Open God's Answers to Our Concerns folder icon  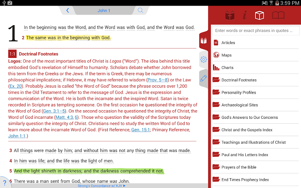click(216, 117)
